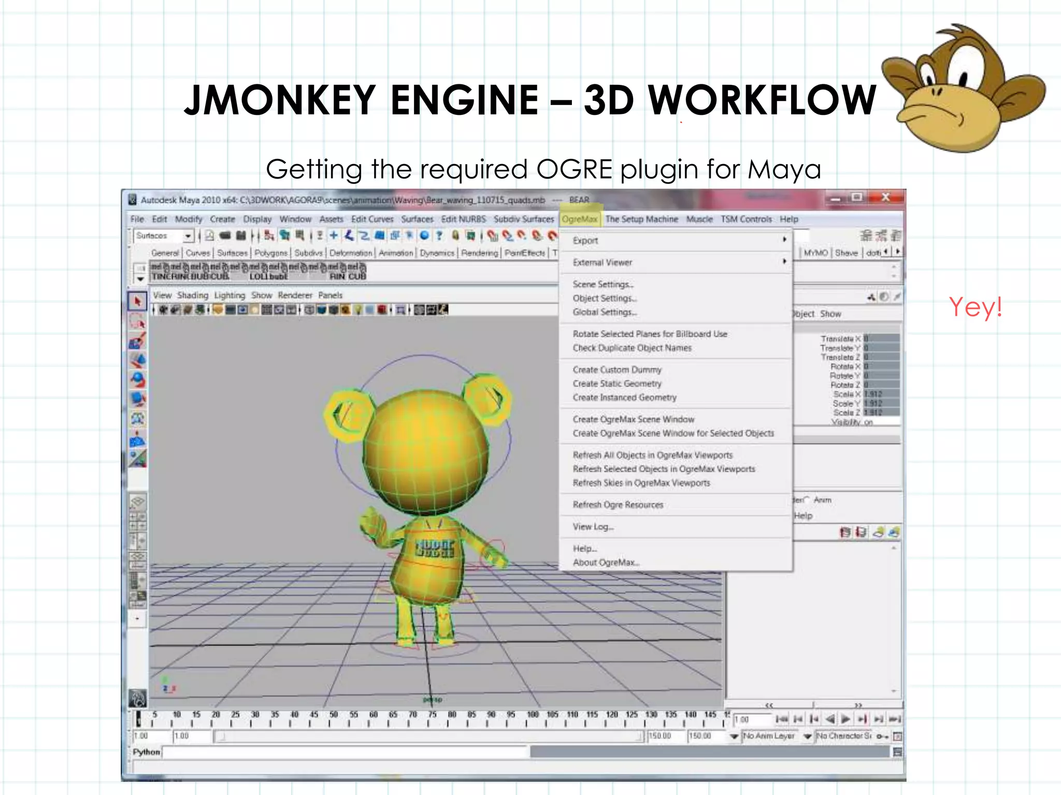
Task: Open the animation preferences button
Action: point(898,736)
